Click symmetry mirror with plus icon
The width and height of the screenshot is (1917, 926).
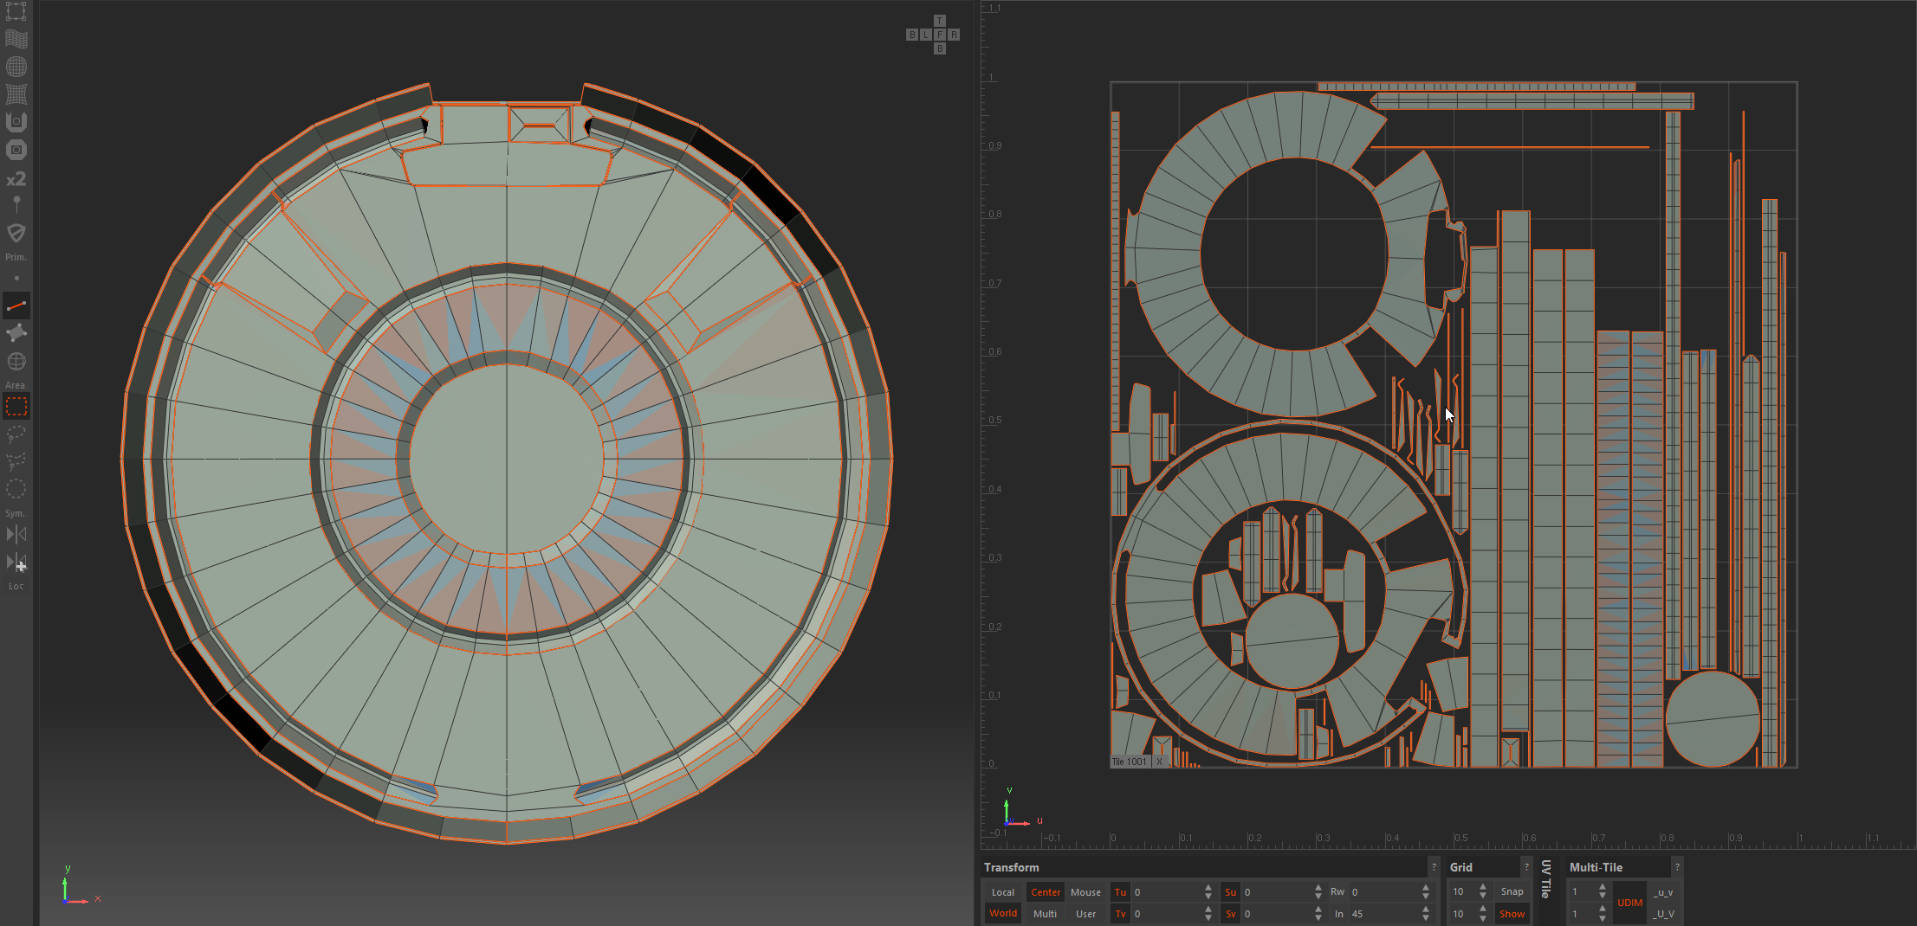pos(16,563)
